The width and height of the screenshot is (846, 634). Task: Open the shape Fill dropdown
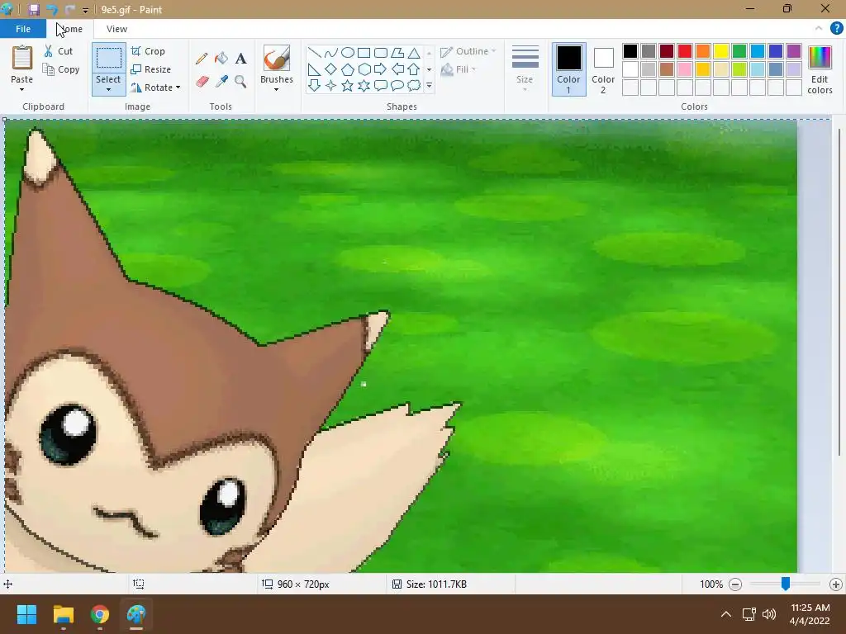(x=459, y=69)
